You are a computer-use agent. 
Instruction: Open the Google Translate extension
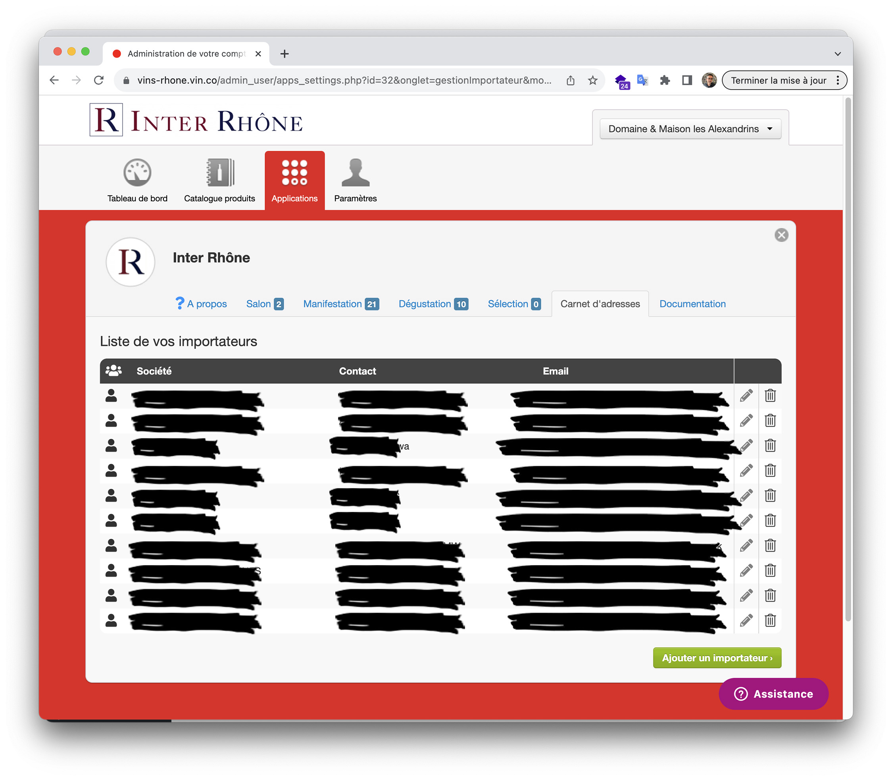click(642, 80)
